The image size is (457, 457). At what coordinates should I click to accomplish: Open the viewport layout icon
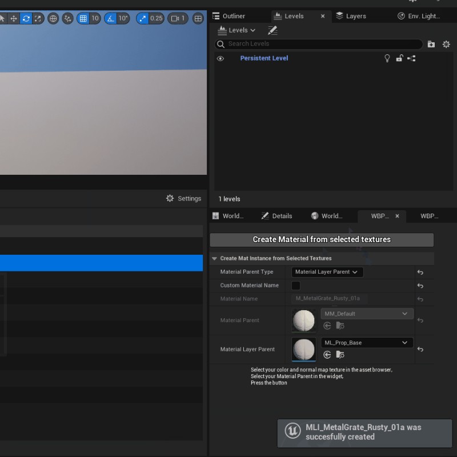pos(198,18)
